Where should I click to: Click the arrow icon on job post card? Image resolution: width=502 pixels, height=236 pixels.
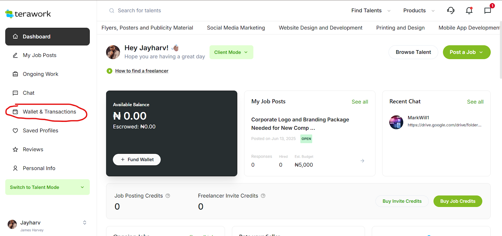coord(362,161)
